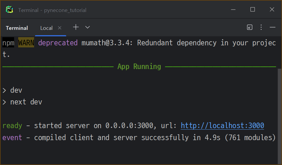Click the yellow WARN label in output
This screenshot has width=282, height=165.
click(x=26, y=43)
